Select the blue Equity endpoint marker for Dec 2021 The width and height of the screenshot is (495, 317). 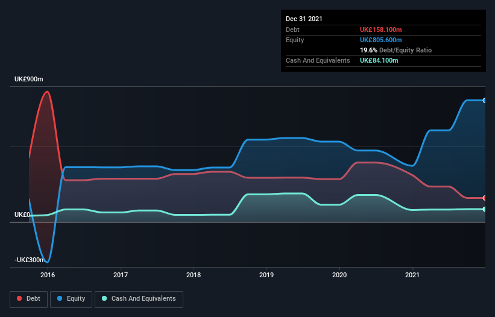[485, 101]
